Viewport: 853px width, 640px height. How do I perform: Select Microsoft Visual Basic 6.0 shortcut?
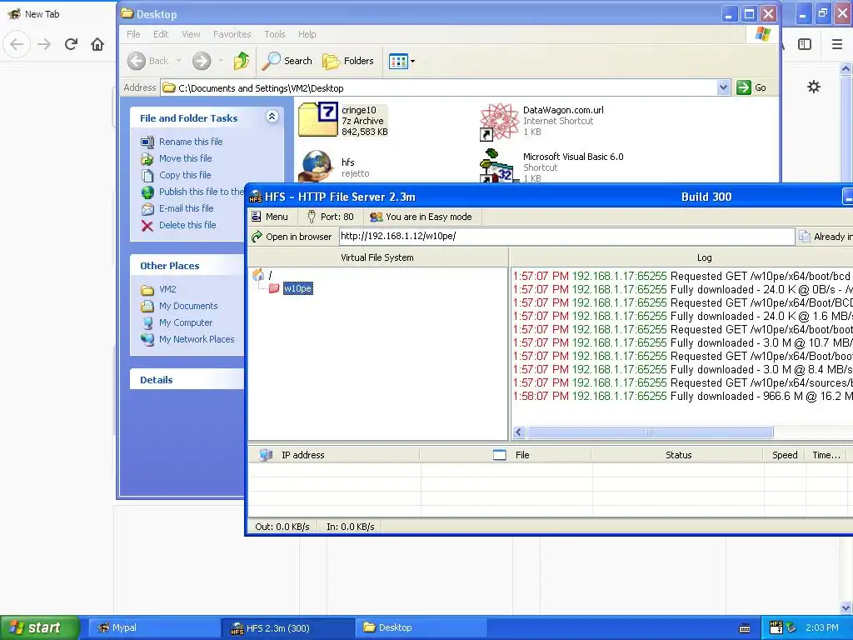[551, 166]
